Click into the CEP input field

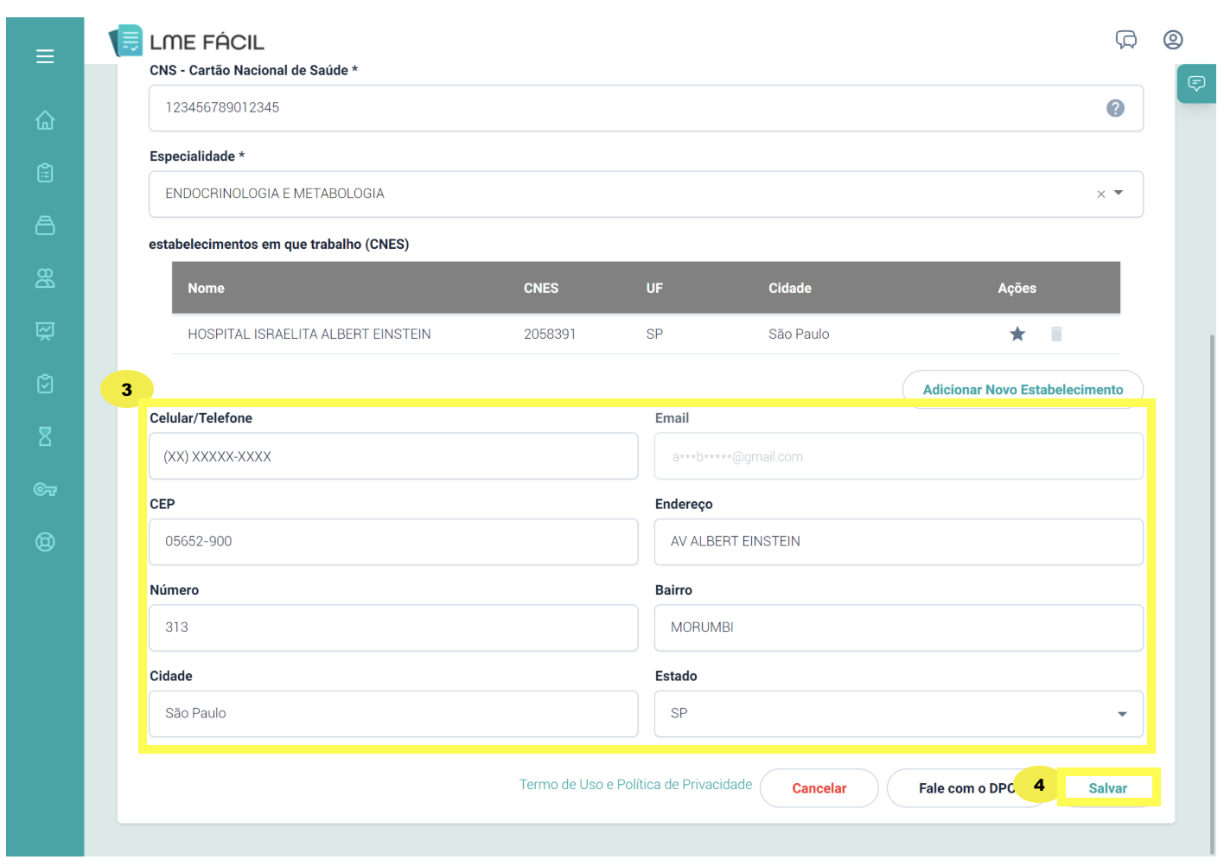(393, 542)
